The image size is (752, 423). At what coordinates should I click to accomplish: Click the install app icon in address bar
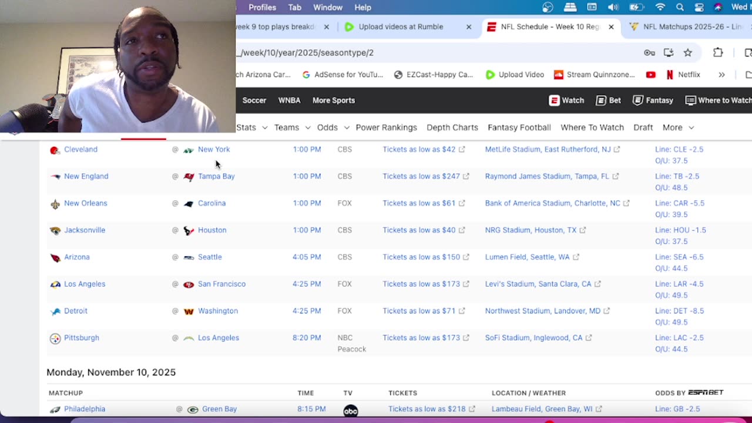(x=669, y=53)
